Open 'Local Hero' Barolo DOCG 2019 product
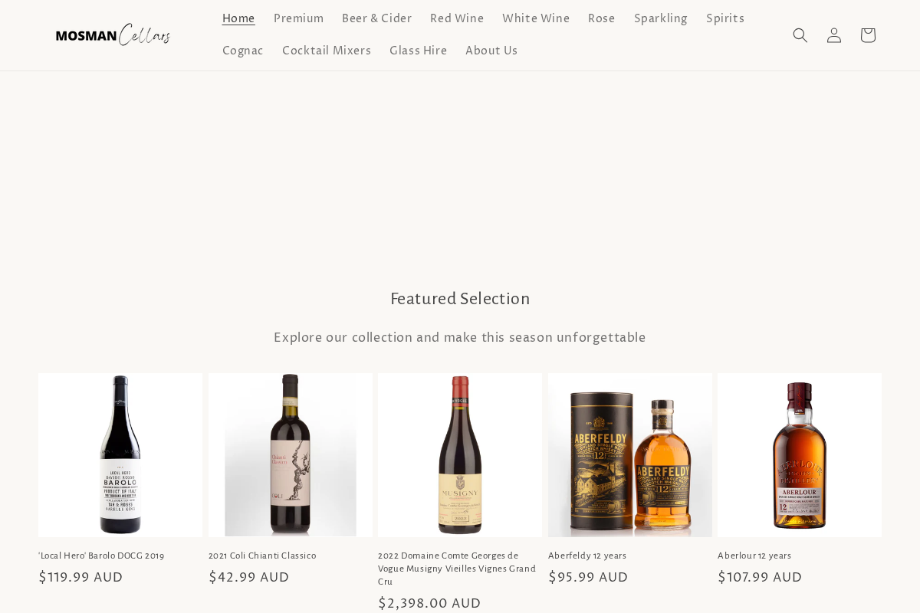This screenshot has width=920, height=613. (x=100, y=556)
